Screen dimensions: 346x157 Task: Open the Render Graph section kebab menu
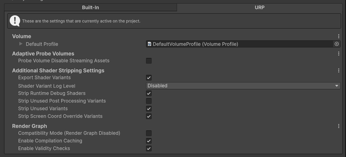point(338,126)
